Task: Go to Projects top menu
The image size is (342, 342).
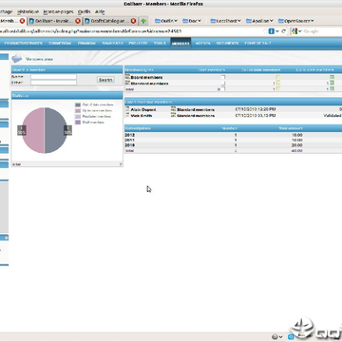Action: (138, 44)
